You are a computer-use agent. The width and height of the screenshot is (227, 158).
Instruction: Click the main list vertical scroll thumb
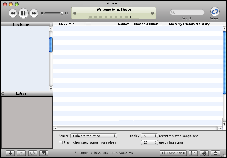click(x=224, y=63)
